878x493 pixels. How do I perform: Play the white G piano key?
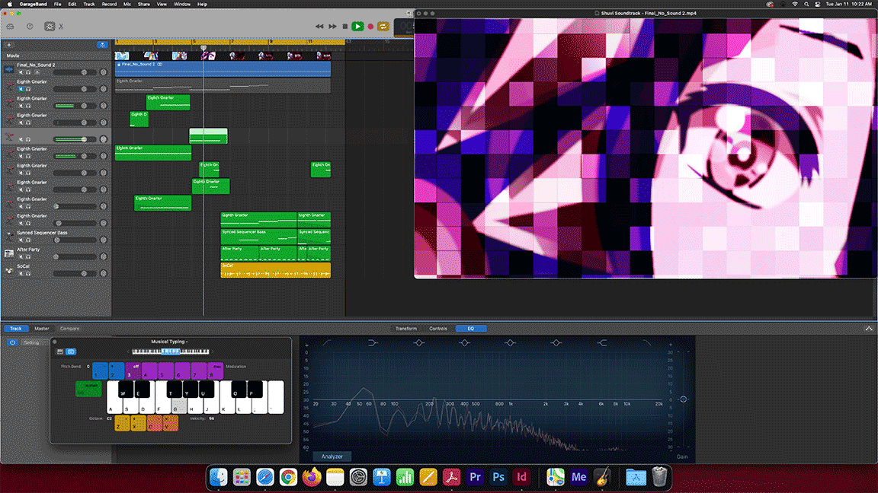click(178, 406)
